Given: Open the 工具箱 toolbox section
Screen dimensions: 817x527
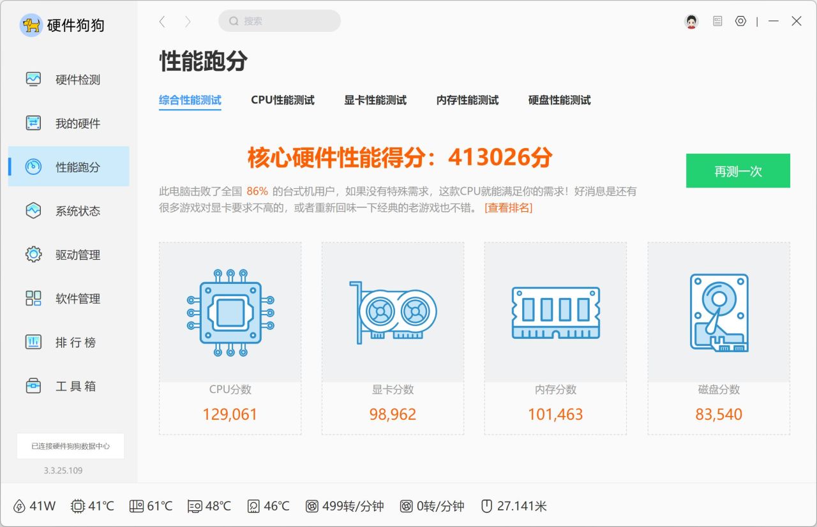Looking at the screenshot, I should pos(69,386).
